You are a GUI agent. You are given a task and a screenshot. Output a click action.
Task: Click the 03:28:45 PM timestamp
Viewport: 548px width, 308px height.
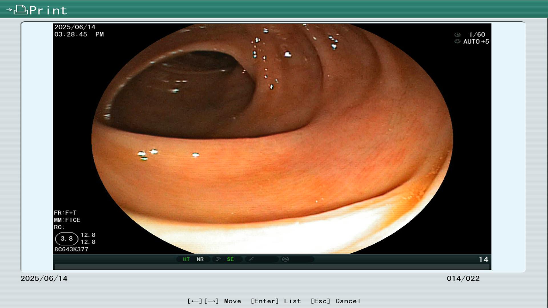click(x=79, y=35)
